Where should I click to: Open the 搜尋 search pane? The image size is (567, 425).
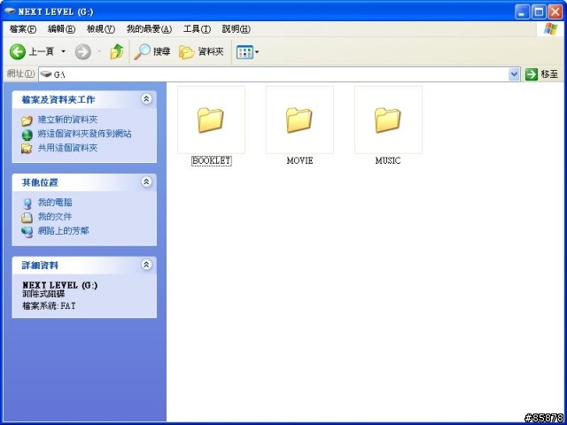[151, 52]
